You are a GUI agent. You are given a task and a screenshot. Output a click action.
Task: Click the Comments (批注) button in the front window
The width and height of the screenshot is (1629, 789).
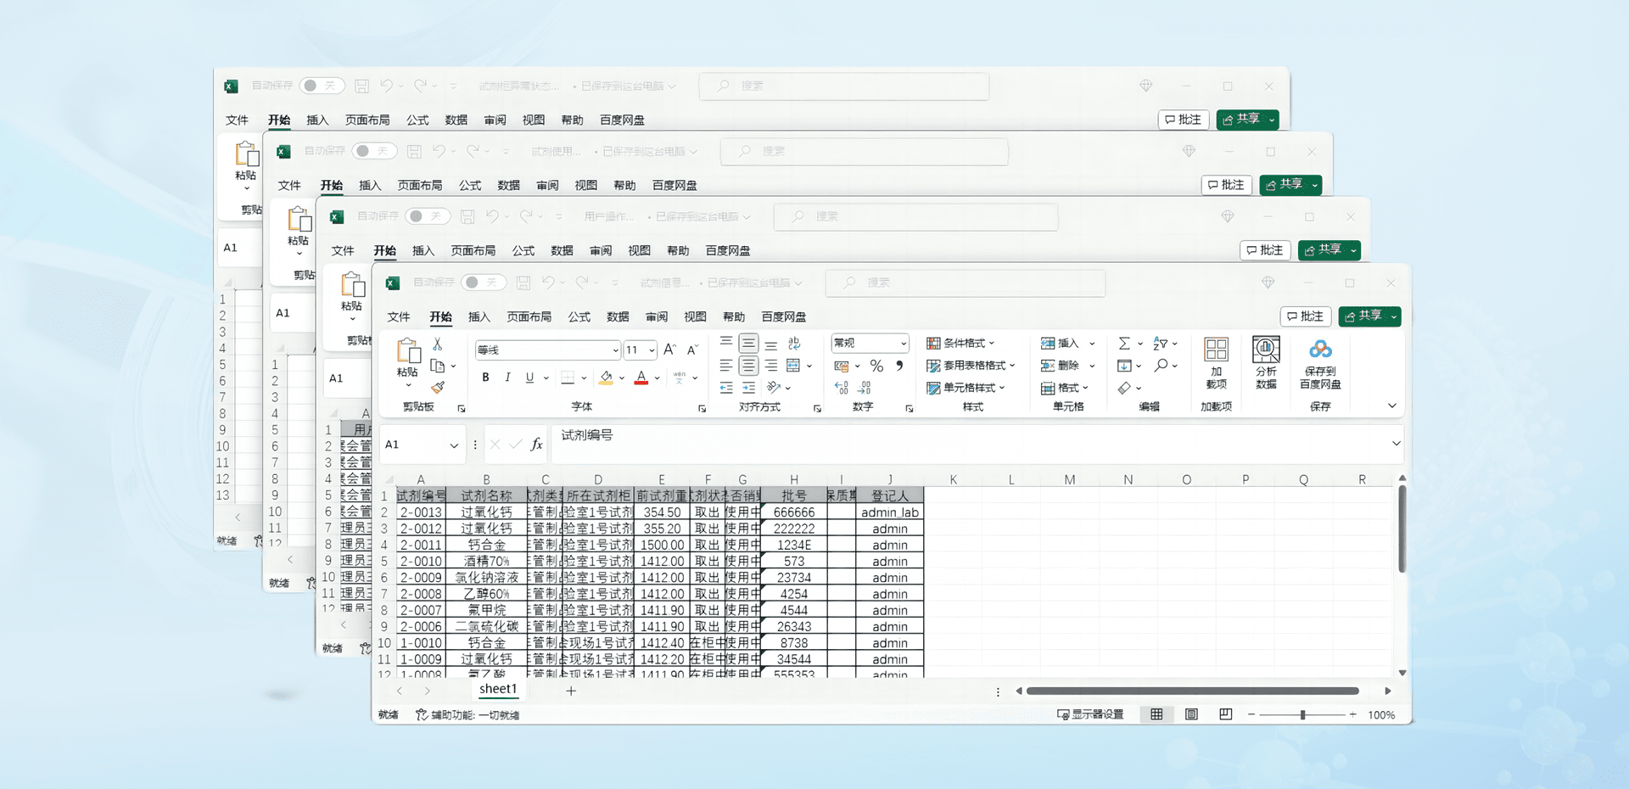click(1305, 316)
